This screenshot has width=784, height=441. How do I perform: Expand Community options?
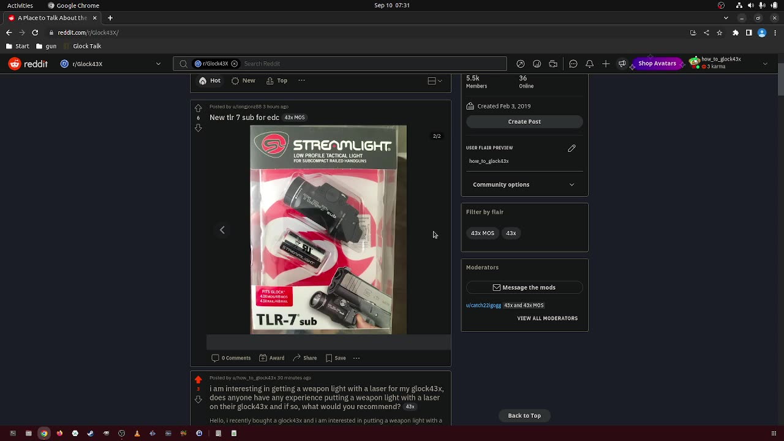[x=524, y=184]
